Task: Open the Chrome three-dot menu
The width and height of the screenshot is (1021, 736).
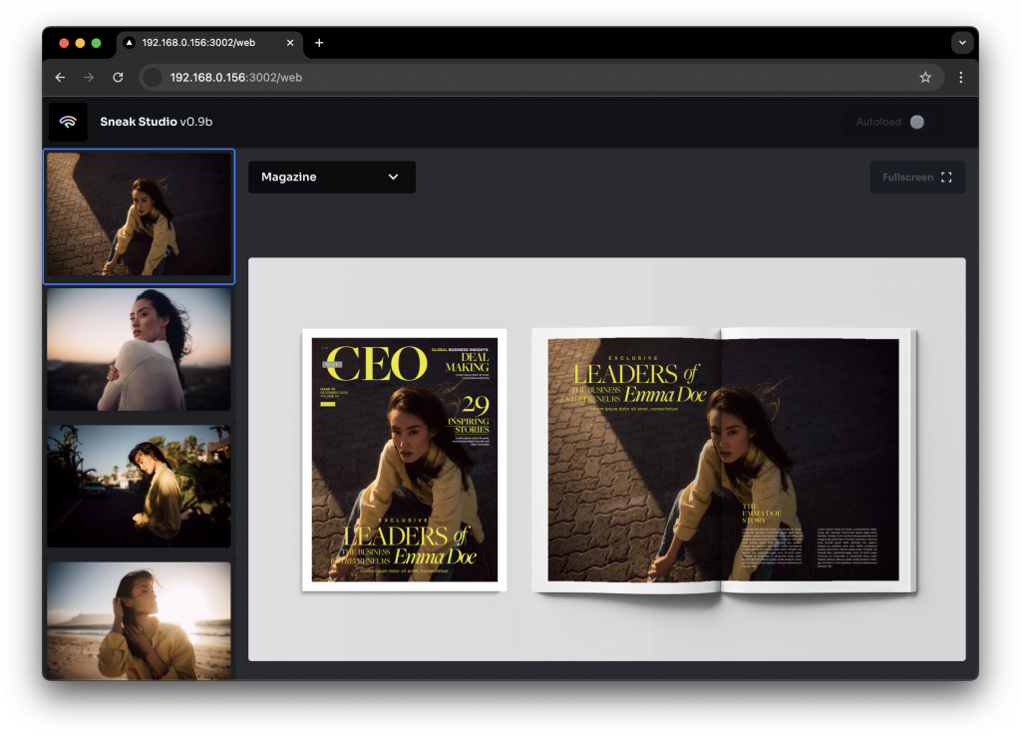Action: [x=960, y=77]
